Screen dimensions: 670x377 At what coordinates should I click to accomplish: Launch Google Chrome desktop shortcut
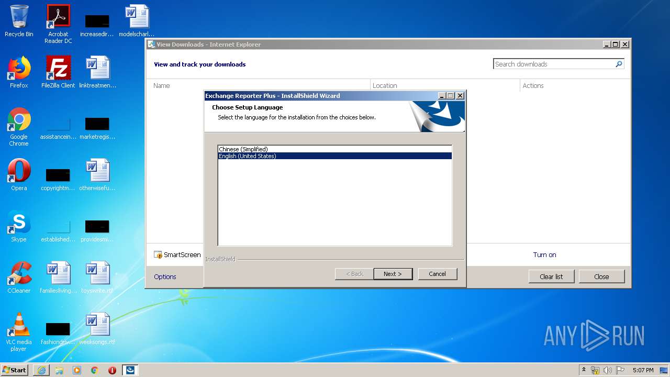(19, 127)
